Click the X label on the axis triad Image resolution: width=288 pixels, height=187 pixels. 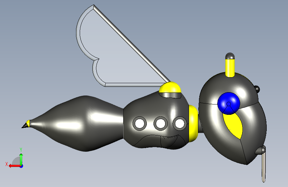[7, 164]
